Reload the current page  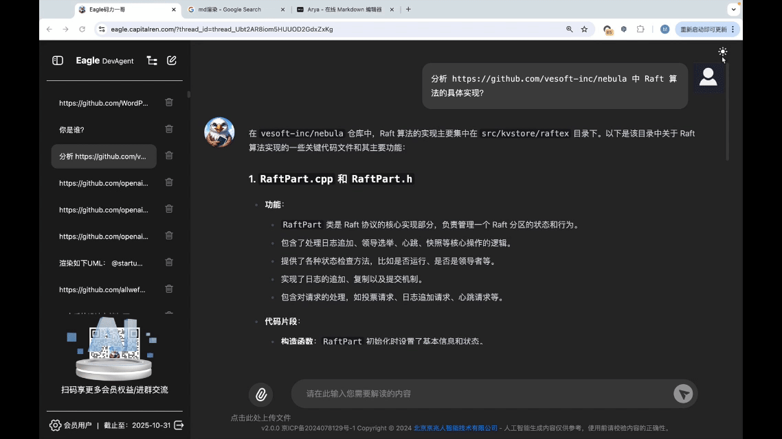click(x=82, y=29)
